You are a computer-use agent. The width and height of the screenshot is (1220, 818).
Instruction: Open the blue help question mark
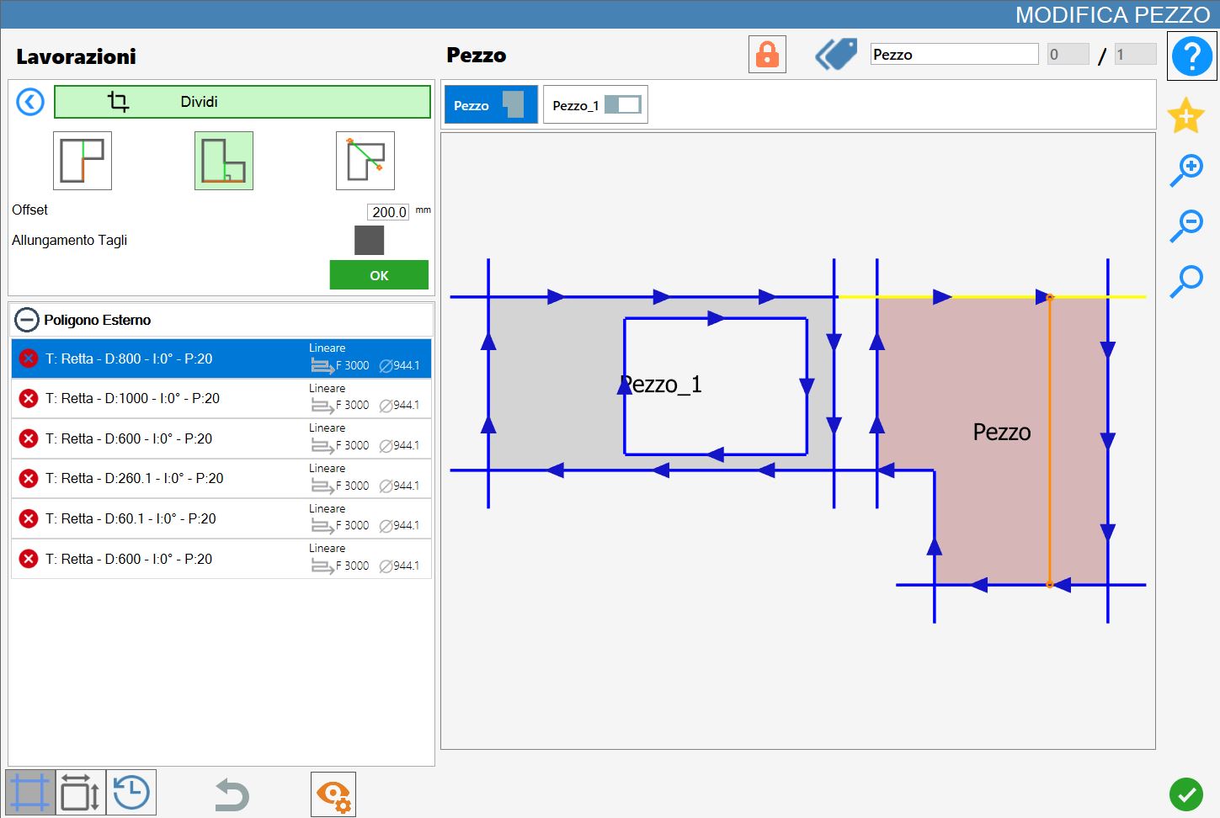tap(1191, 56)
